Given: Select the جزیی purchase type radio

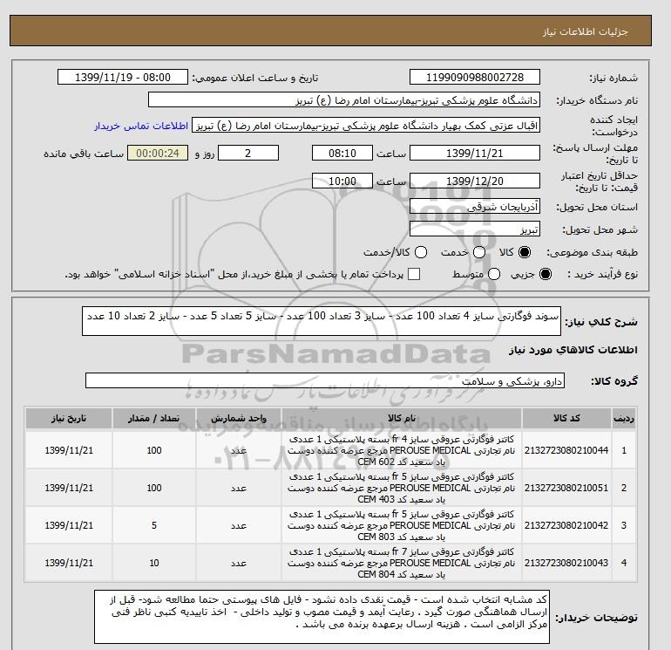Looking at the screenshot, I should point(546,274).
